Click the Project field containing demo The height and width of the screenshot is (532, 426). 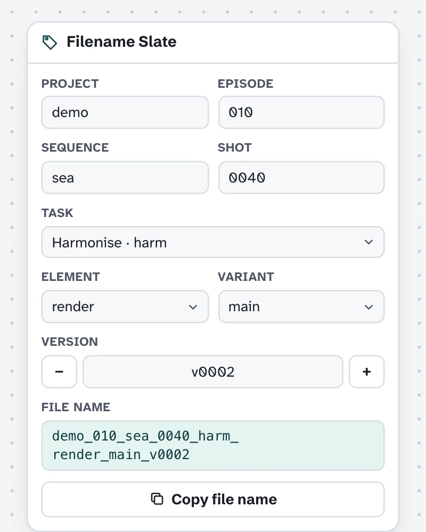[125, 112]
